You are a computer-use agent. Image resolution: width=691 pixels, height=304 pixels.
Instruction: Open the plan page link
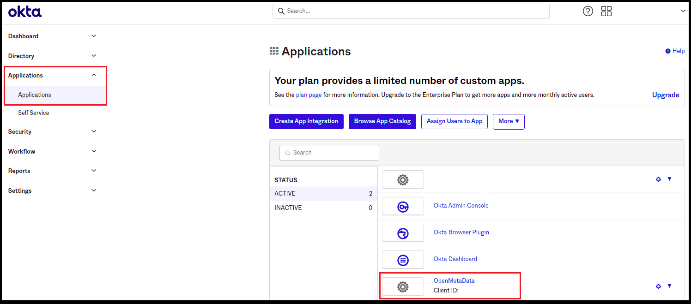click(309, 95)
